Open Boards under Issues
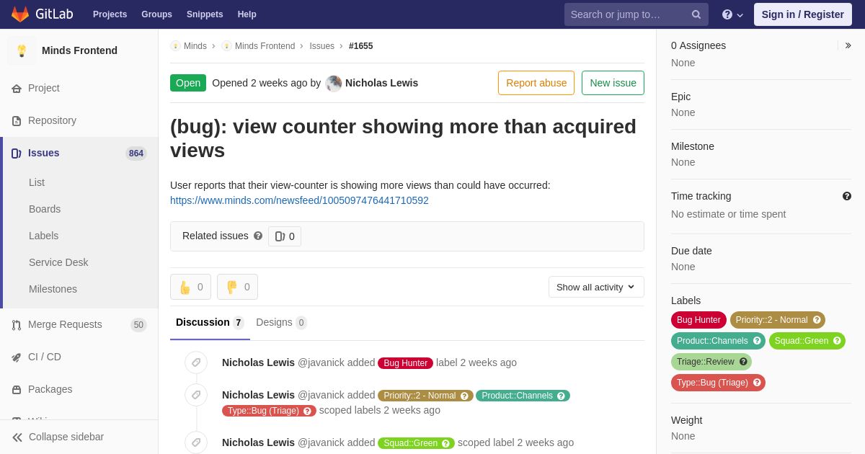The height and width of the screenshot is (454, 865). pyautogui.click(x=45, y=209)
